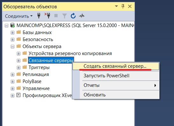The height and width of the screenshot is (126, 174).
Task: Click the Отчеты submenu arrow
Action: click(x=155, y=85)
